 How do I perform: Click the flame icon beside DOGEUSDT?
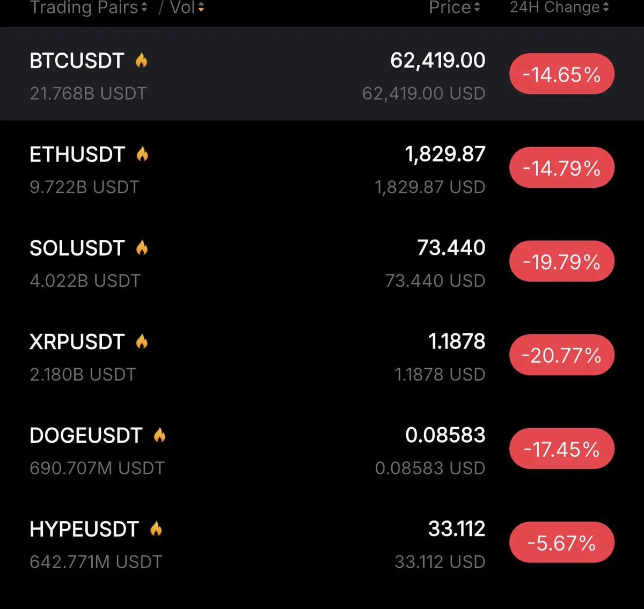159,435
